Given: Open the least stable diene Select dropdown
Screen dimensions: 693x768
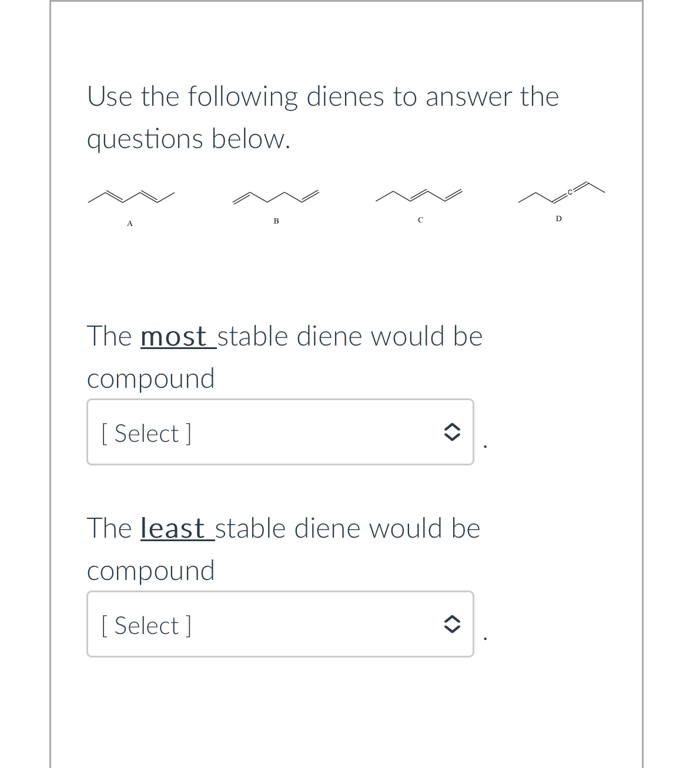Looking at the screenshot, I should [x=280, y=625].
